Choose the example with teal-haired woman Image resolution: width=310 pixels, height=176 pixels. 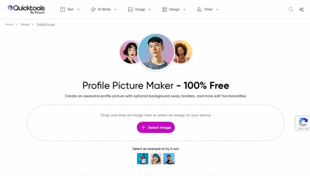tap(156, 159)
